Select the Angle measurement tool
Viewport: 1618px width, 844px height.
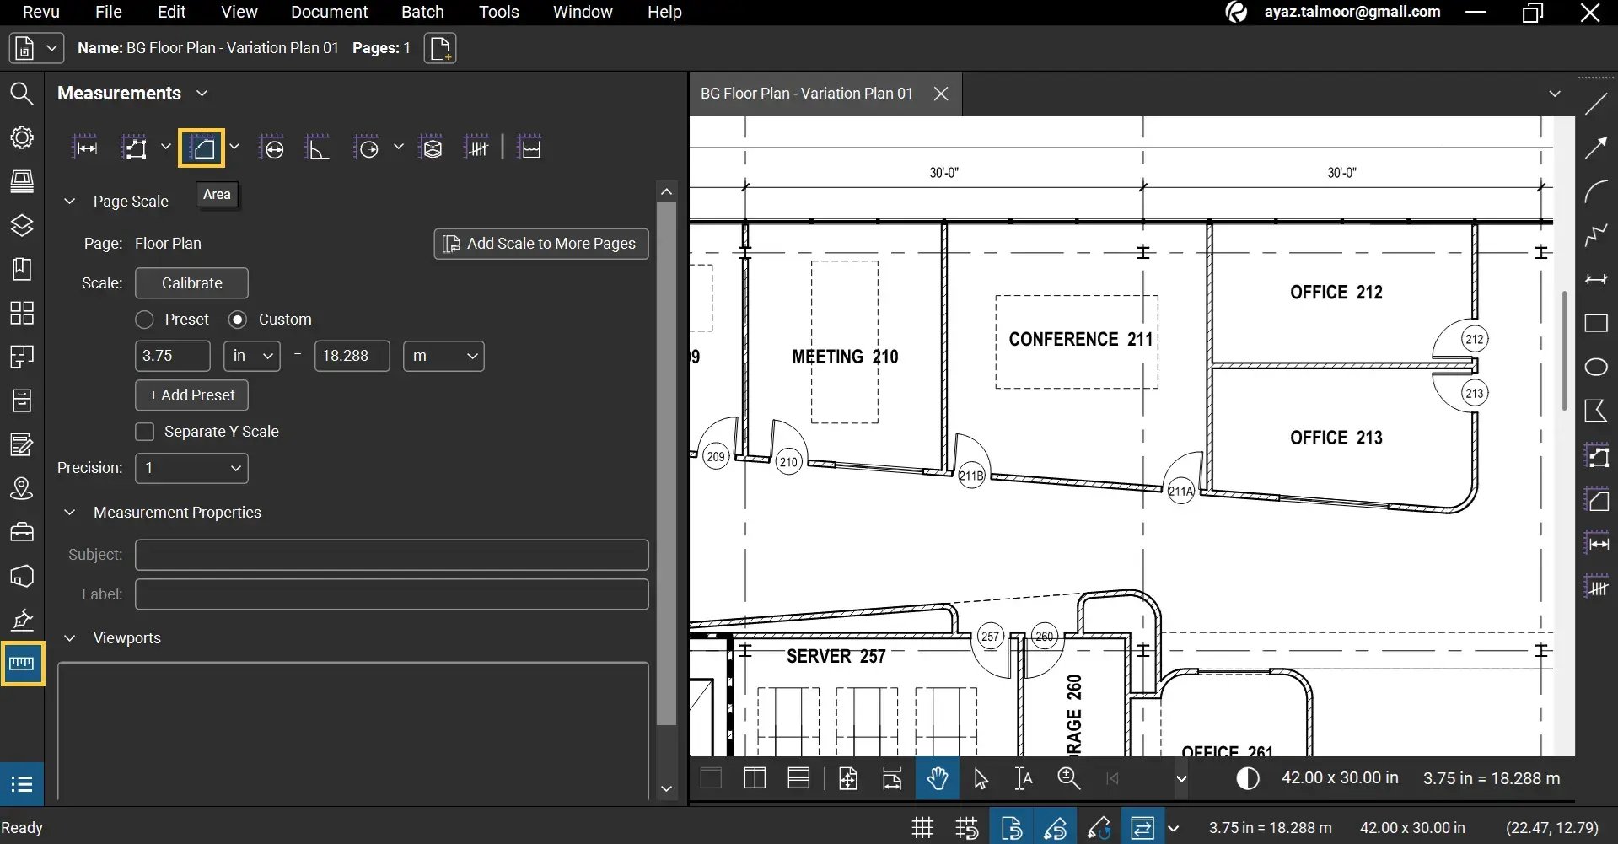317,148
